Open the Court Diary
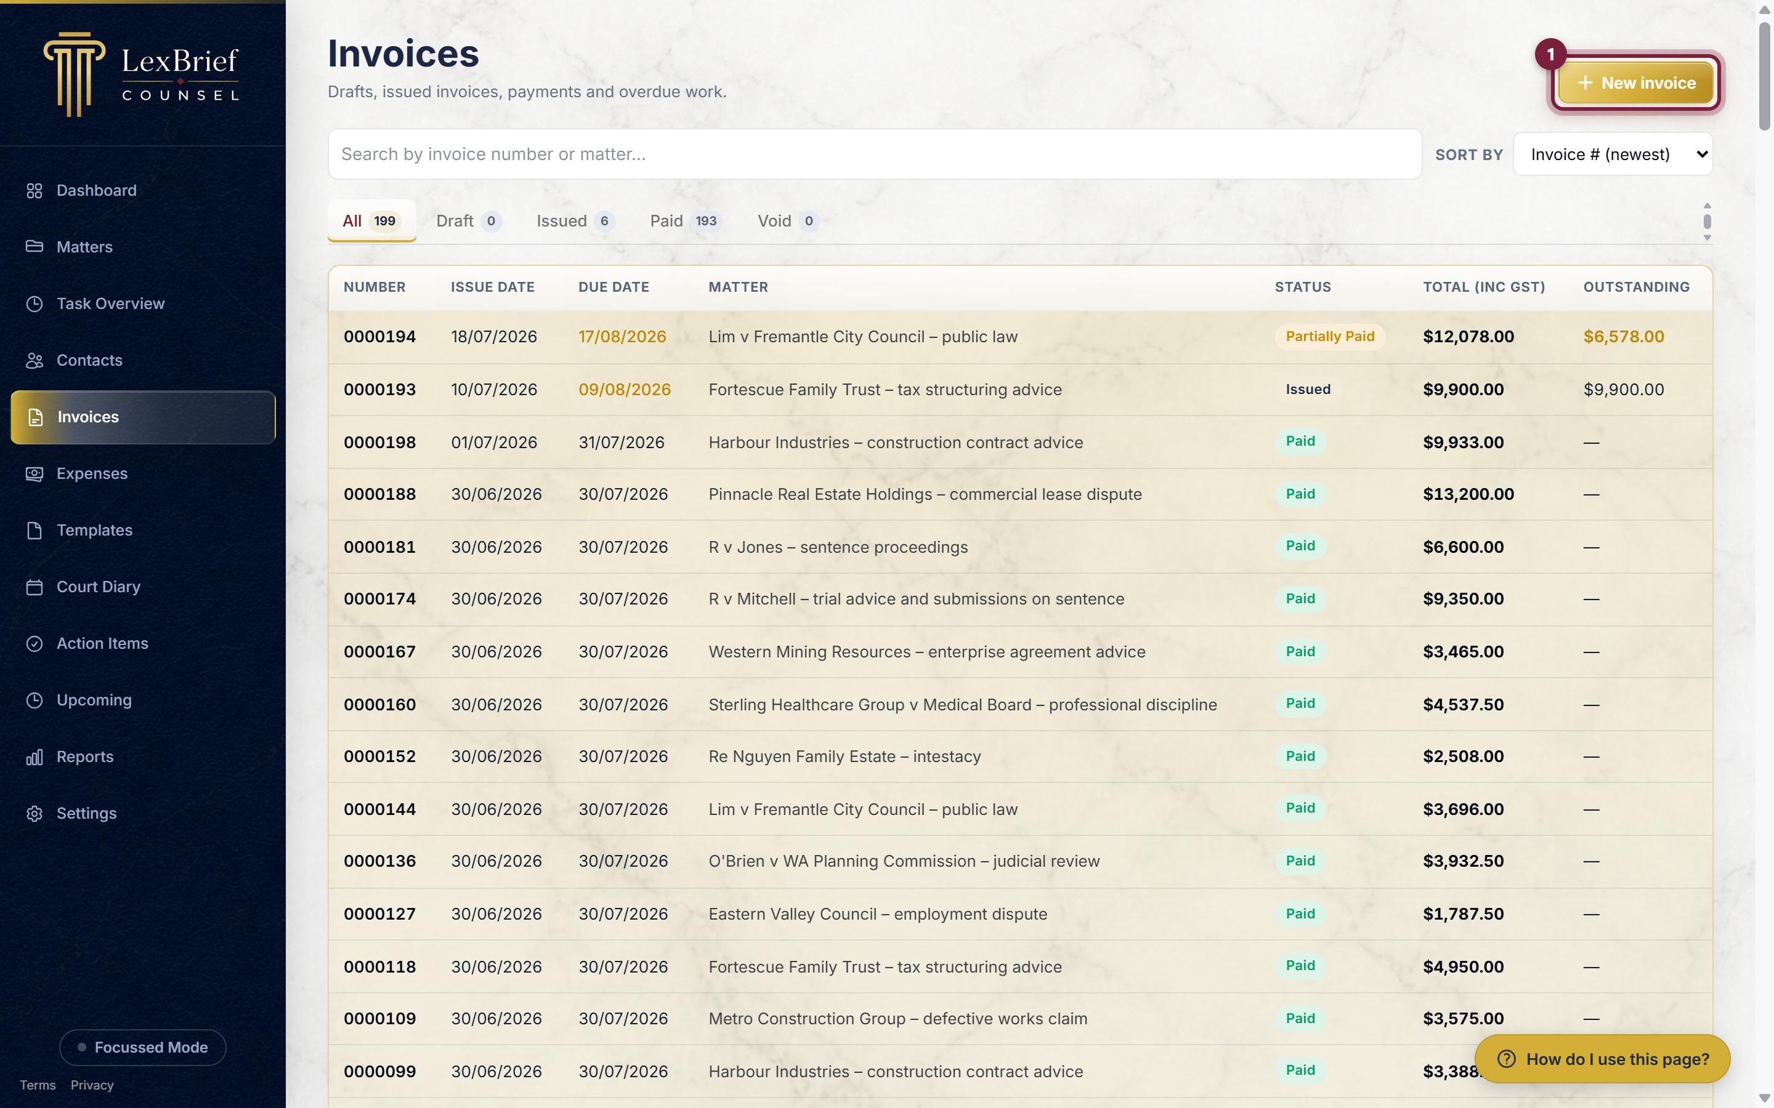Viewport: 1774px width, 1108px height. 143,587
